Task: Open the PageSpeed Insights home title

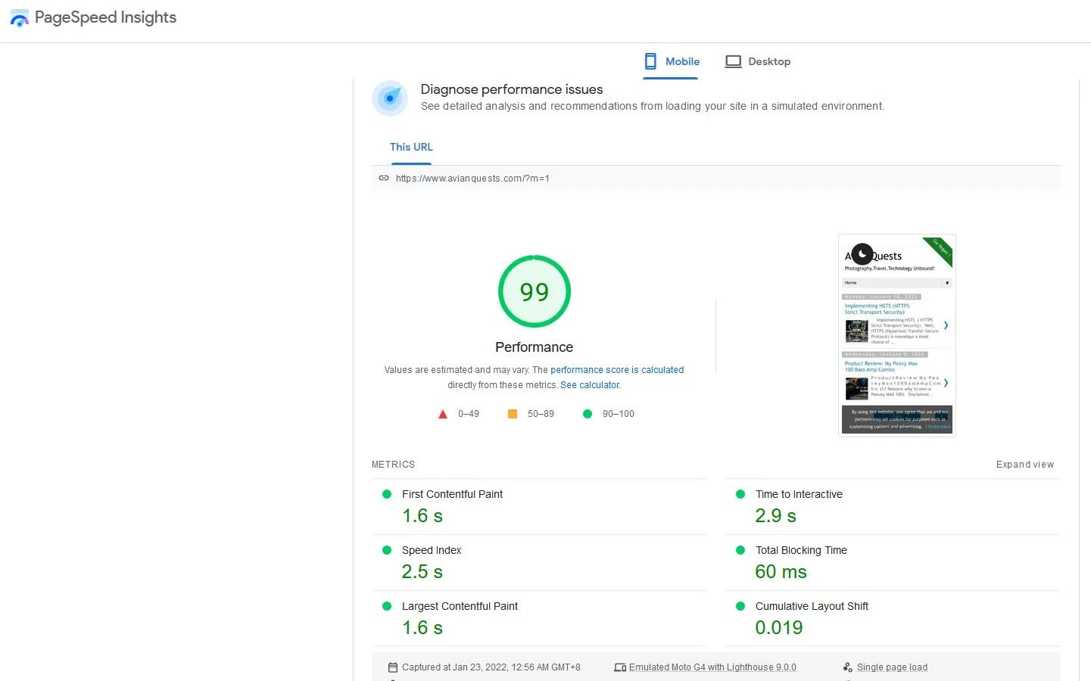Action: coord(105,17)
